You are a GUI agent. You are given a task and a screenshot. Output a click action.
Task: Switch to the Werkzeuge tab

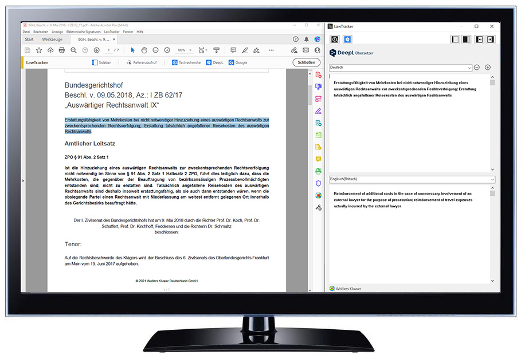click(52, 40)
